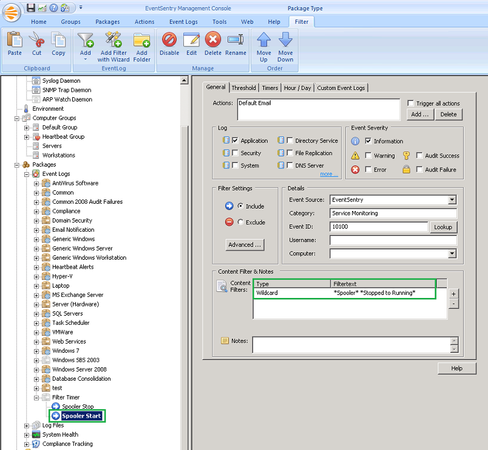The image size is (488, 450).
Task: Enable the System log checkbox
Action: tap(235, 165)
